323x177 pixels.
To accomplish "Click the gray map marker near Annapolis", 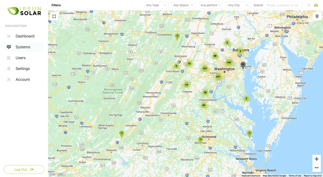I will click(x=243, y=65).
